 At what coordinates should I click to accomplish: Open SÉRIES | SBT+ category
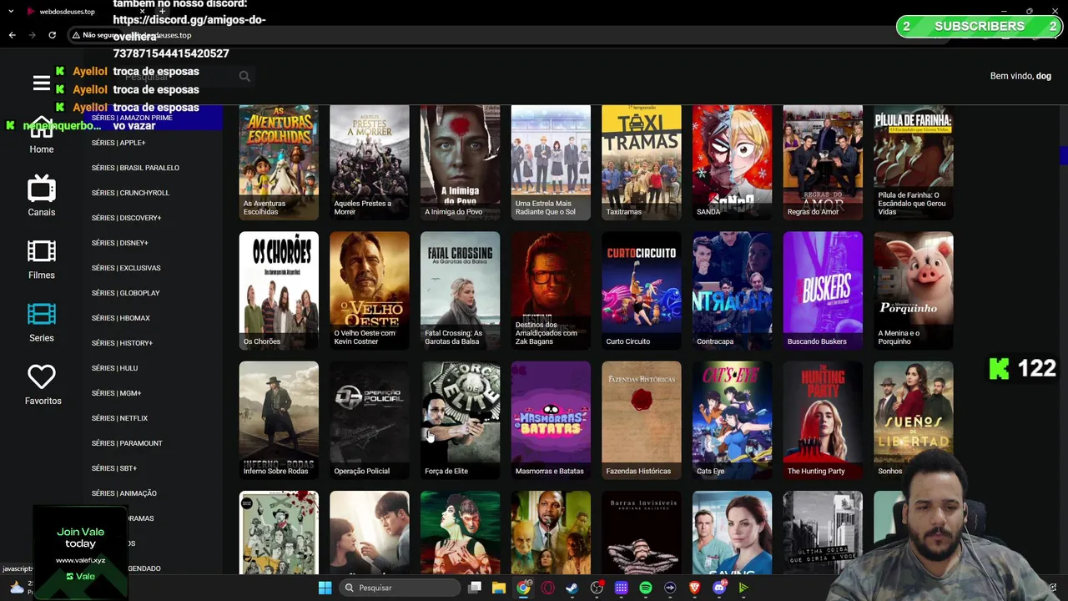click(x=114, y=468)
